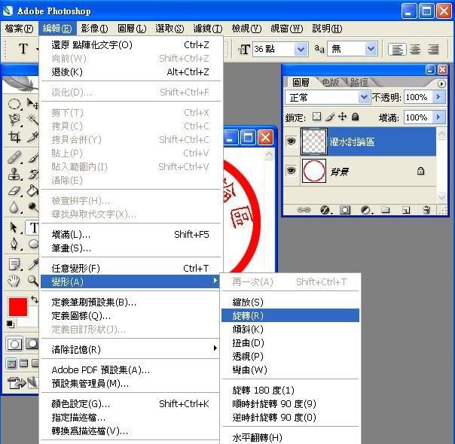Toggle lock image pixels brush icon

click(x=330, y=117)
